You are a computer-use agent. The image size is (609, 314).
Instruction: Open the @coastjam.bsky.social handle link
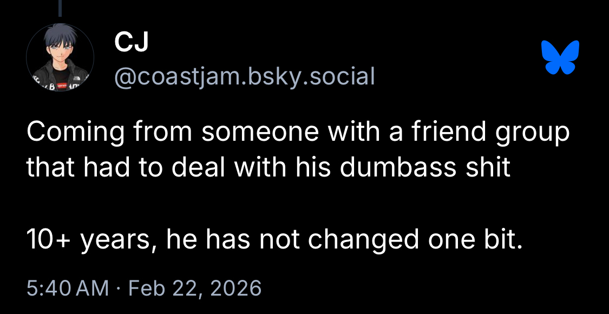click(244, 77)
